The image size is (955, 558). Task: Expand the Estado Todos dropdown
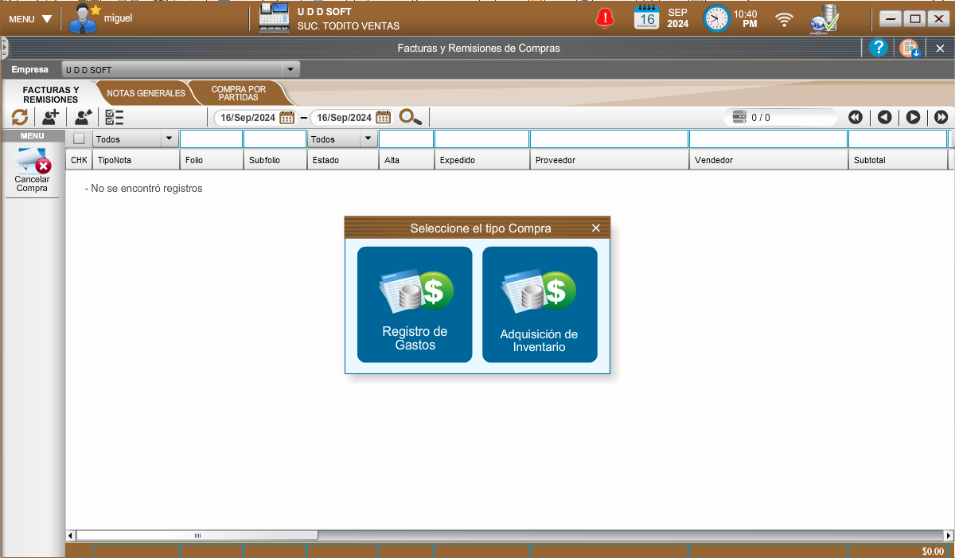coord(368,139)
